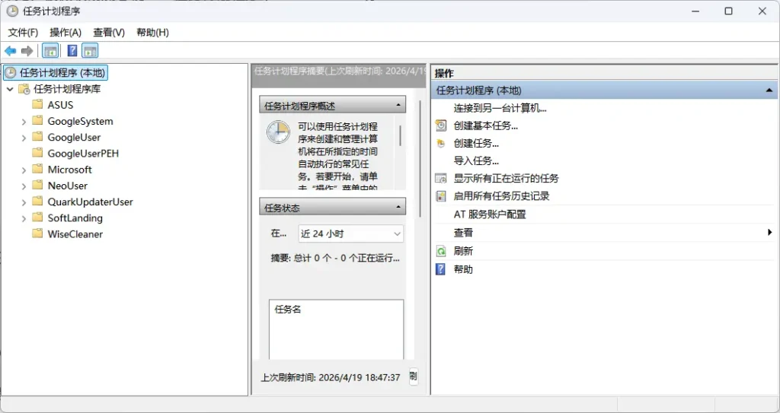Expand the GoogleUser folder
Viewport: 780px width, 413px height.
tap(24, 138)
